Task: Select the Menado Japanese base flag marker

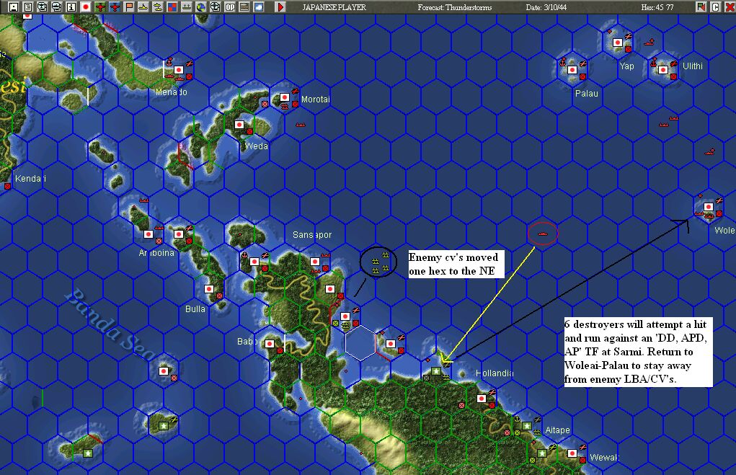Action: click(x=179, y=70)
